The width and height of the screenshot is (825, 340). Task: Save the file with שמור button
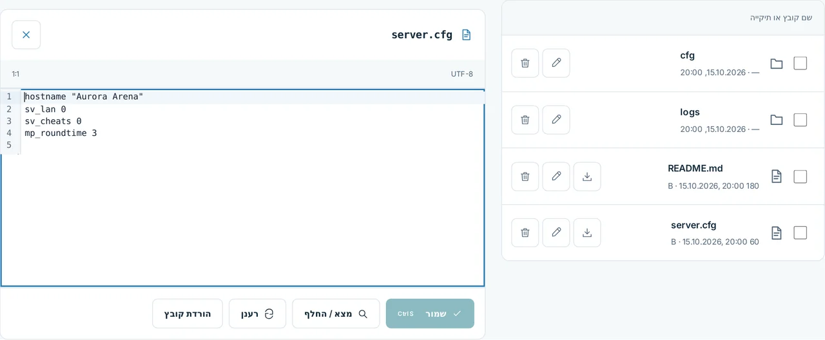pos(430,314)
